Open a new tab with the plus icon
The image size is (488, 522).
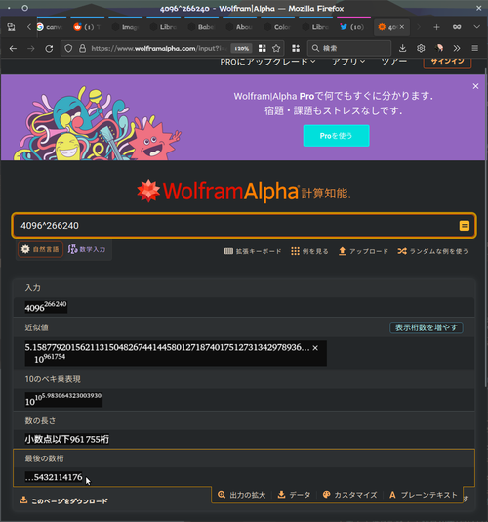(x=437, y=27)
